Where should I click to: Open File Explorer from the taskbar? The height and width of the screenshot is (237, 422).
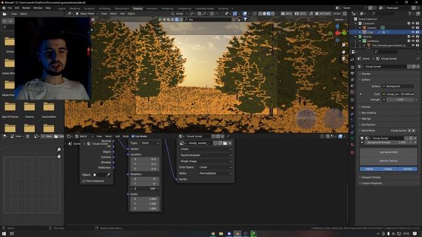pyautogui.click(x=221, y=234)
